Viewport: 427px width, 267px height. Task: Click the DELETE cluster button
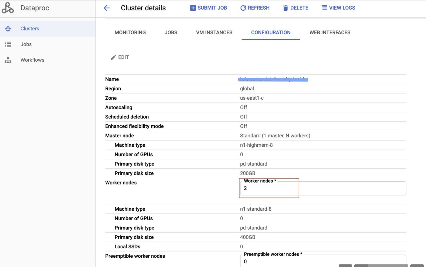(296, 8)
